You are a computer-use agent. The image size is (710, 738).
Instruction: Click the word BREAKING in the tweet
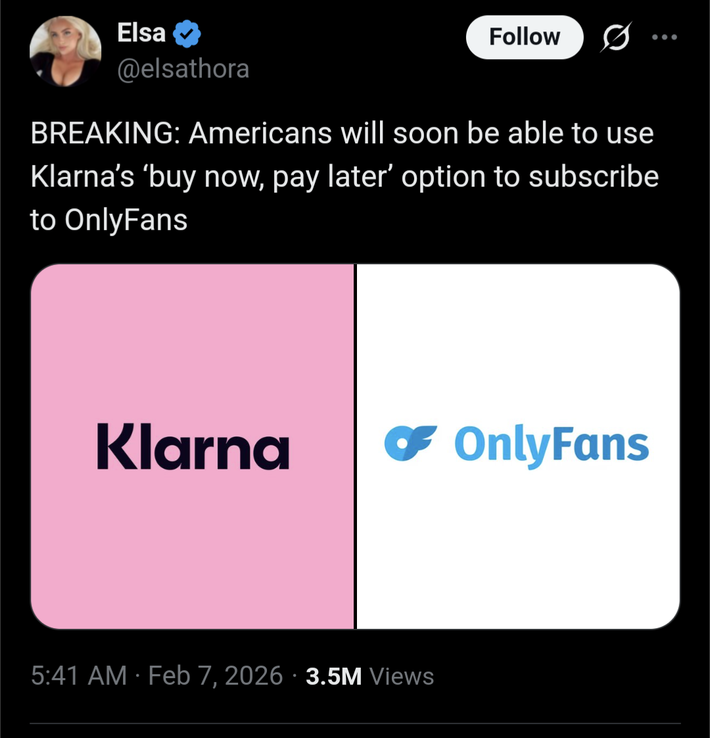point(101,134)
